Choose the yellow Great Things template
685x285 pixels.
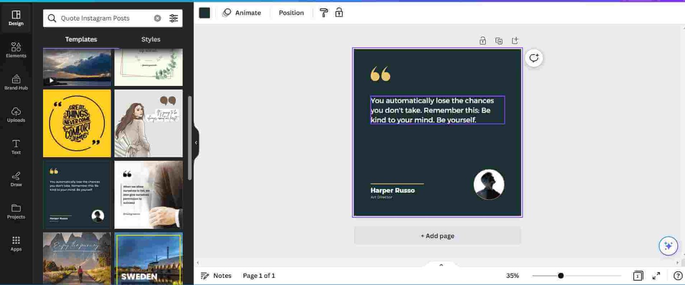[x=77, y=123]
